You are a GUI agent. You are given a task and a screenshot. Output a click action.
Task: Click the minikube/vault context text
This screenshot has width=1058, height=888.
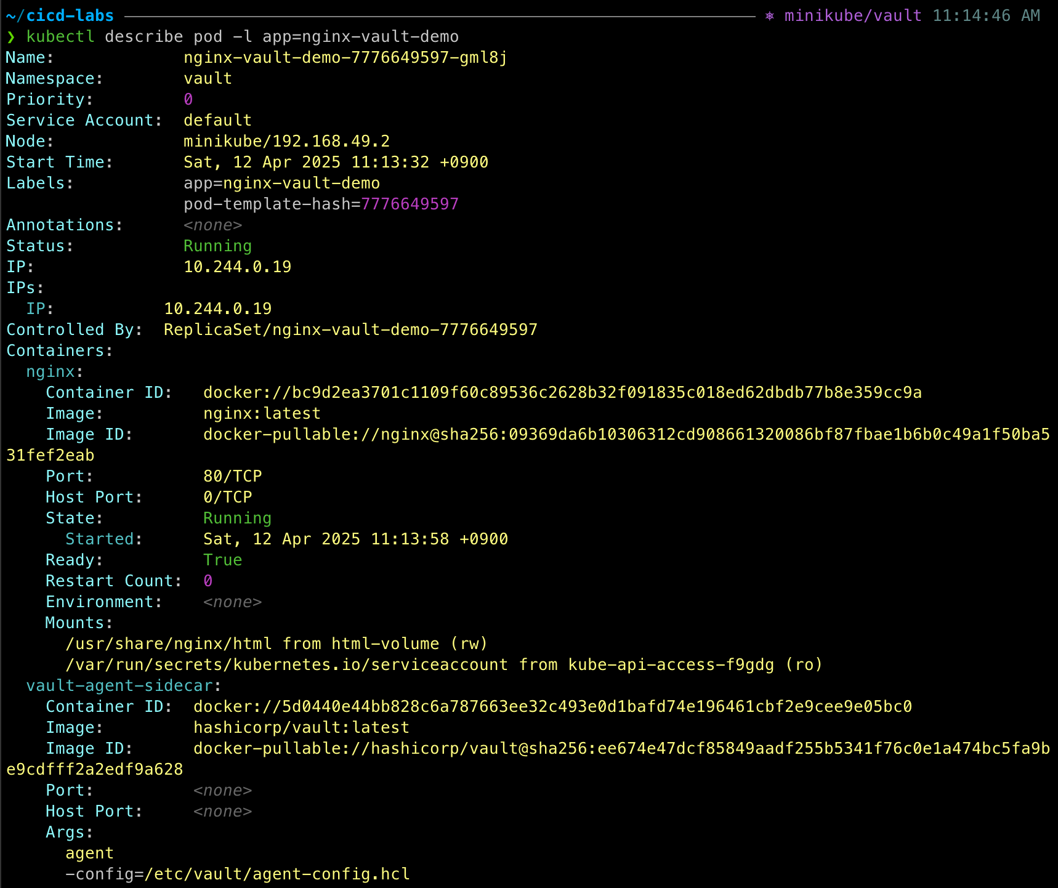[853, 15]
